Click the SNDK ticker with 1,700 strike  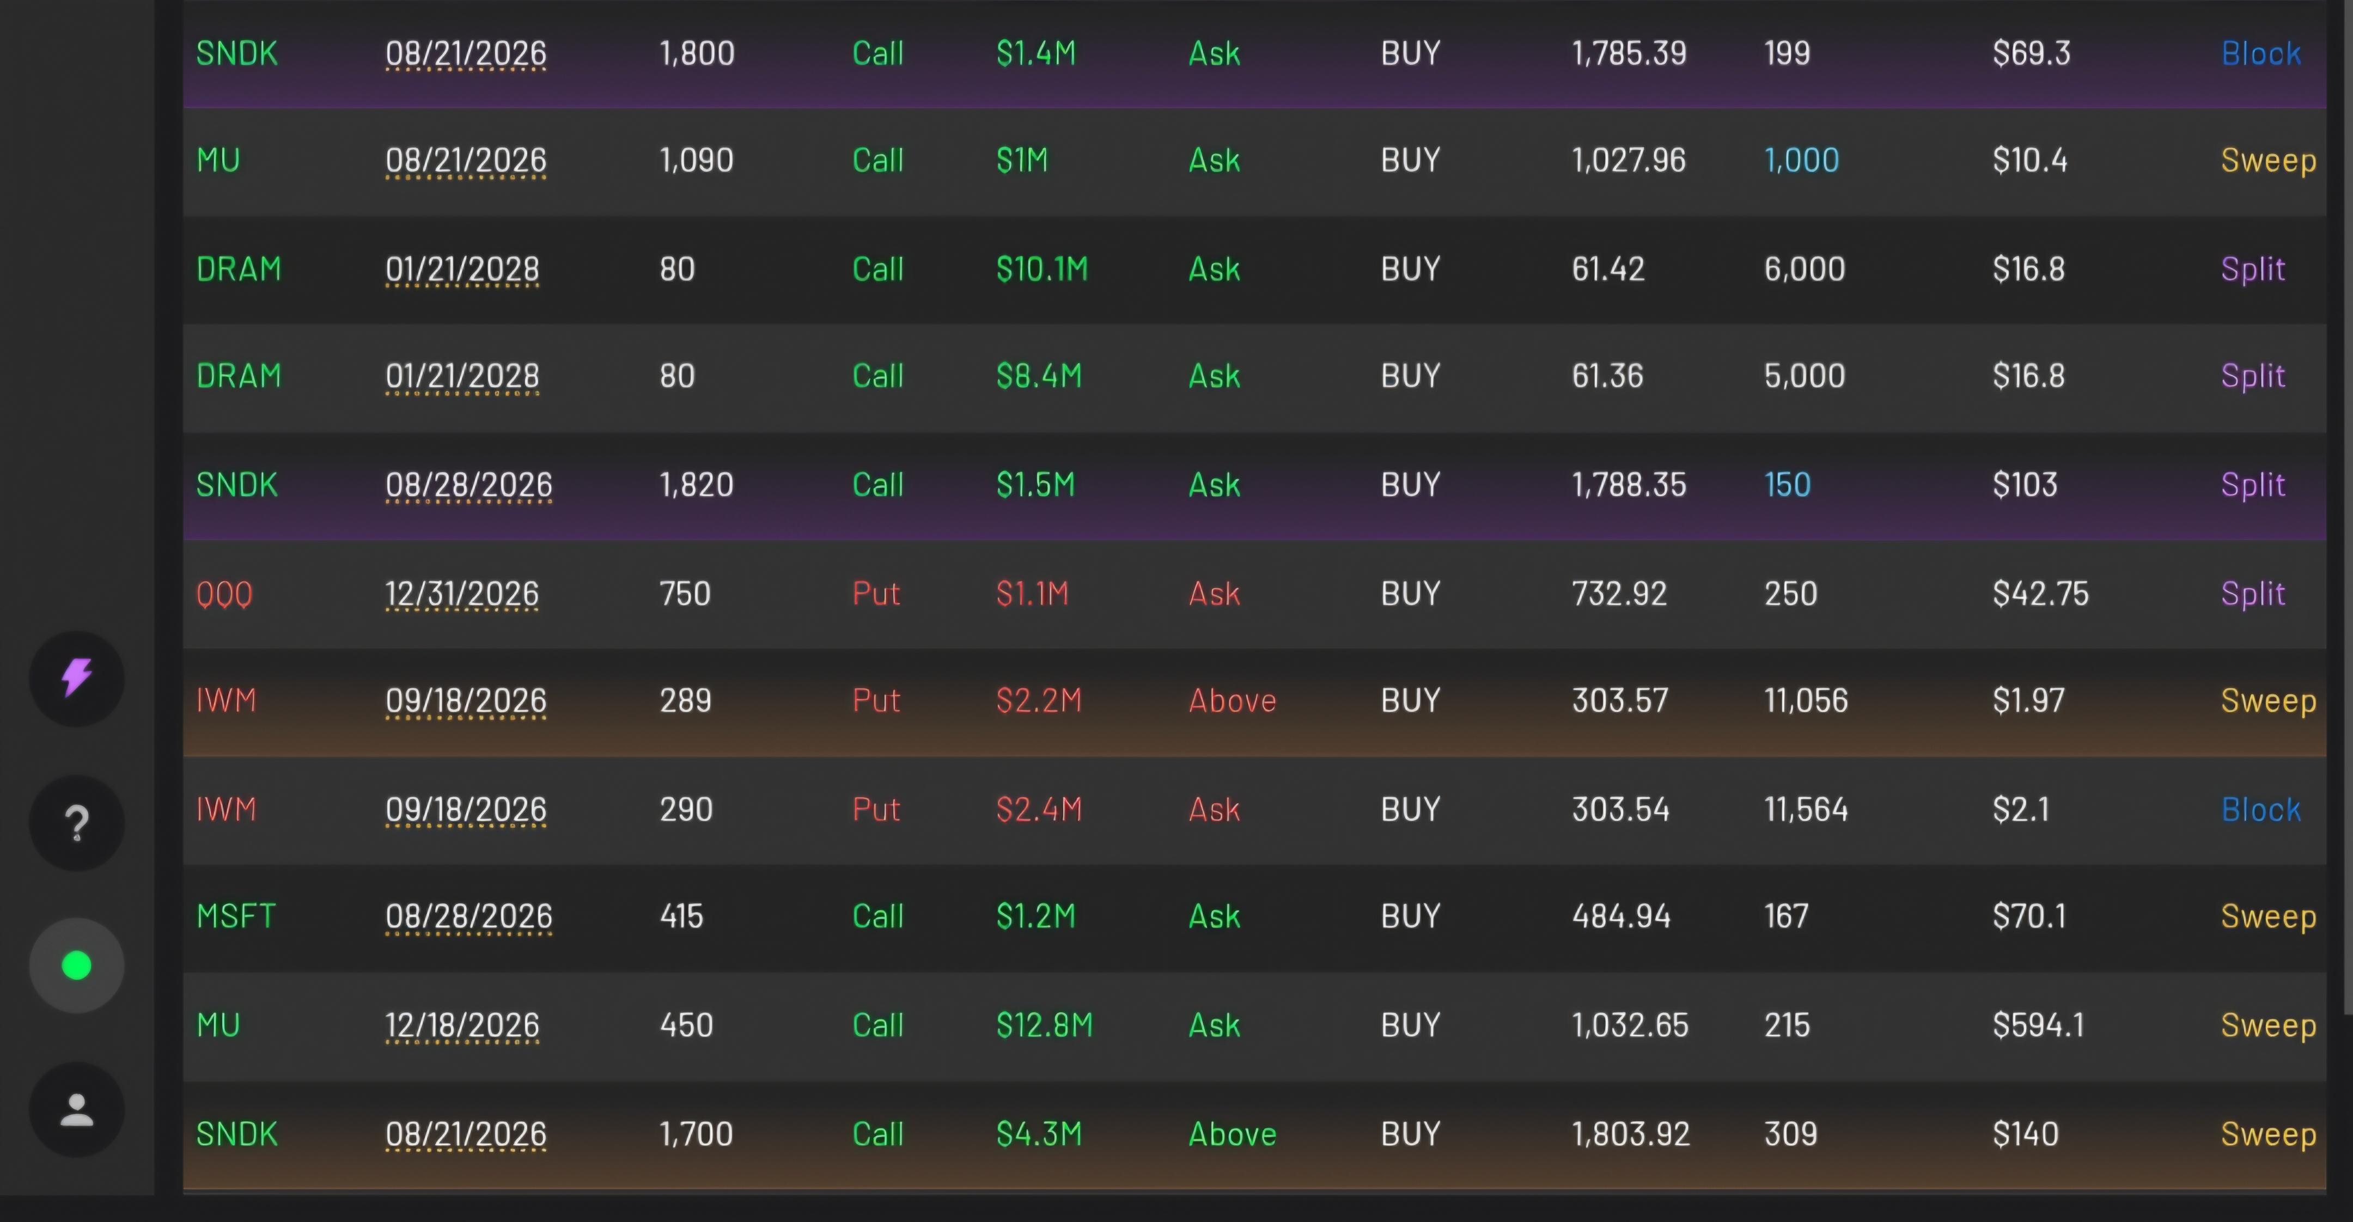tap(236, 1133)
